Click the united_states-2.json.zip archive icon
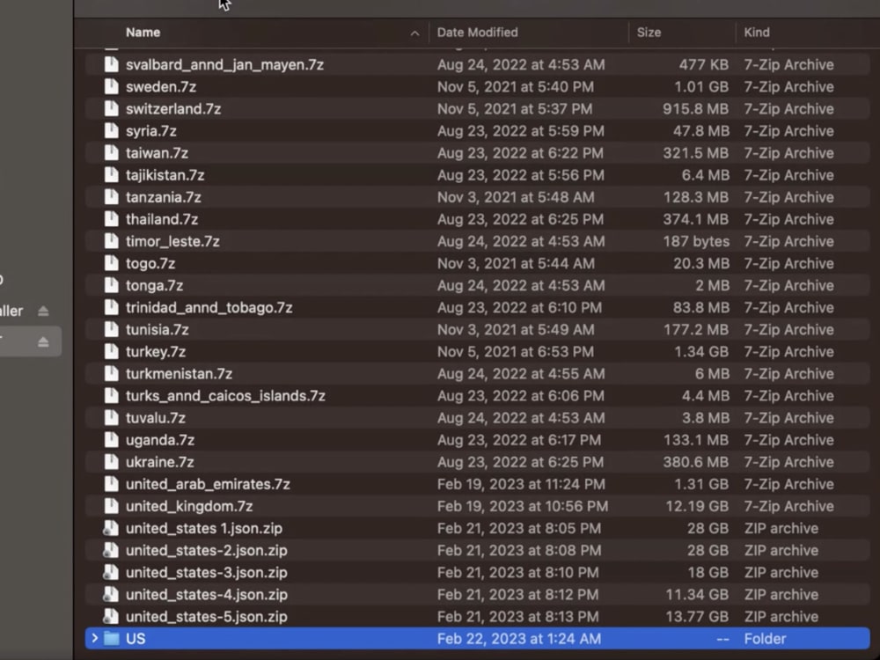This screenshot has width=880, height=660. coord(111,550)
